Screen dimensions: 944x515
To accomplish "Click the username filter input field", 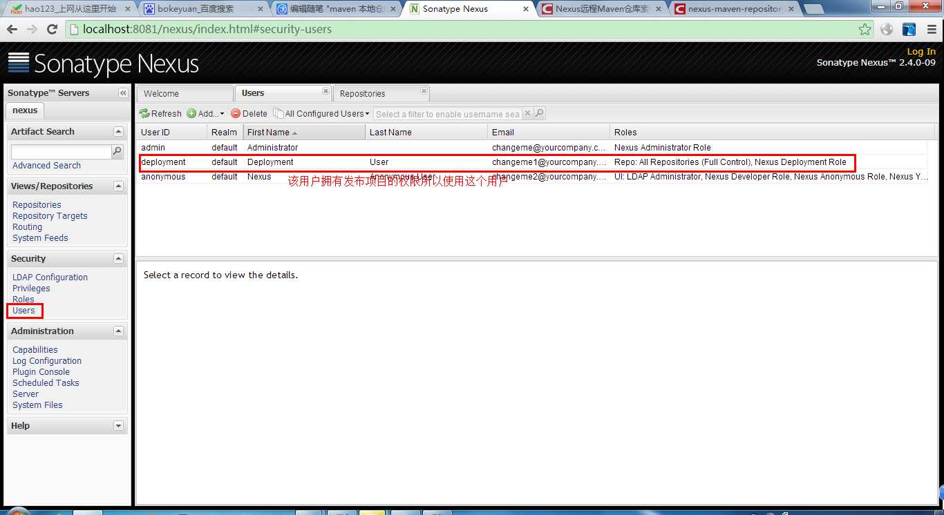I will pos(448,114).
